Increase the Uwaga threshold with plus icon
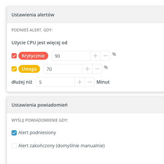Viewport: 164px width, 164px height. point(87,69)
